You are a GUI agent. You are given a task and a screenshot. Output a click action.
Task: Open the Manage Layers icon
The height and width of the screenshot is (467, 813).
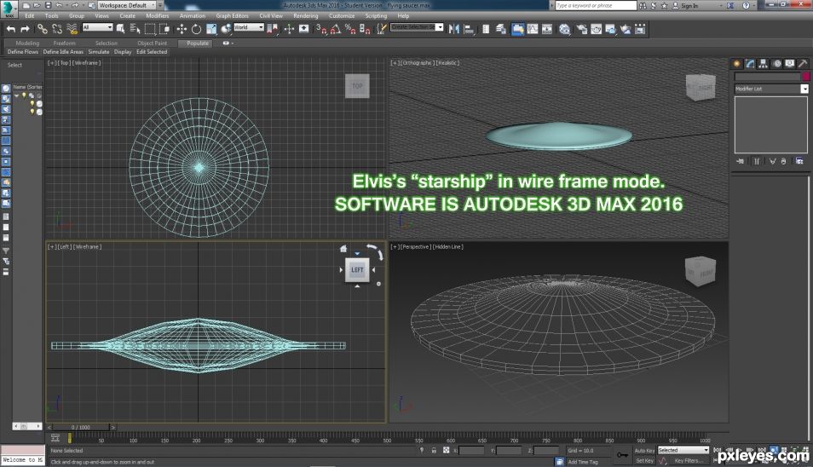(501, 29)
